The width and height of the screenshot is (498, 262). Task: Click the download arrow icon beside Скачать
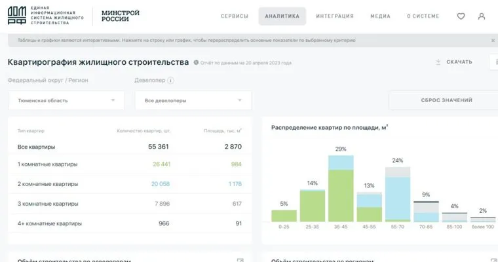[x=438, y=62]
